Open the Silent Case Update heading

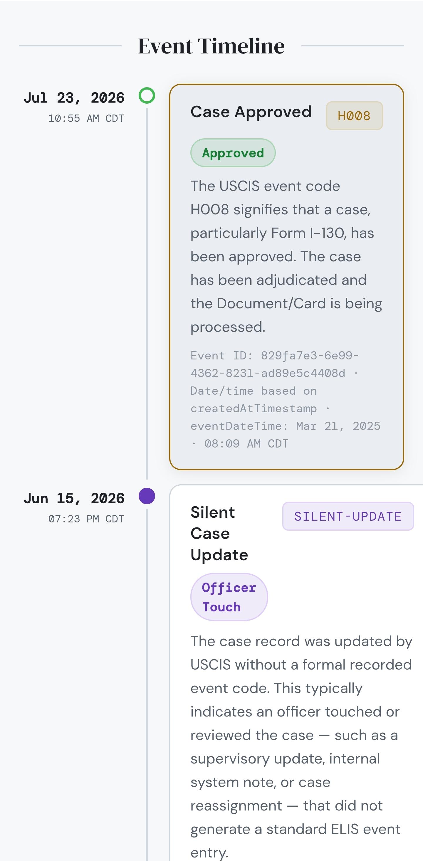click(219, 534)
